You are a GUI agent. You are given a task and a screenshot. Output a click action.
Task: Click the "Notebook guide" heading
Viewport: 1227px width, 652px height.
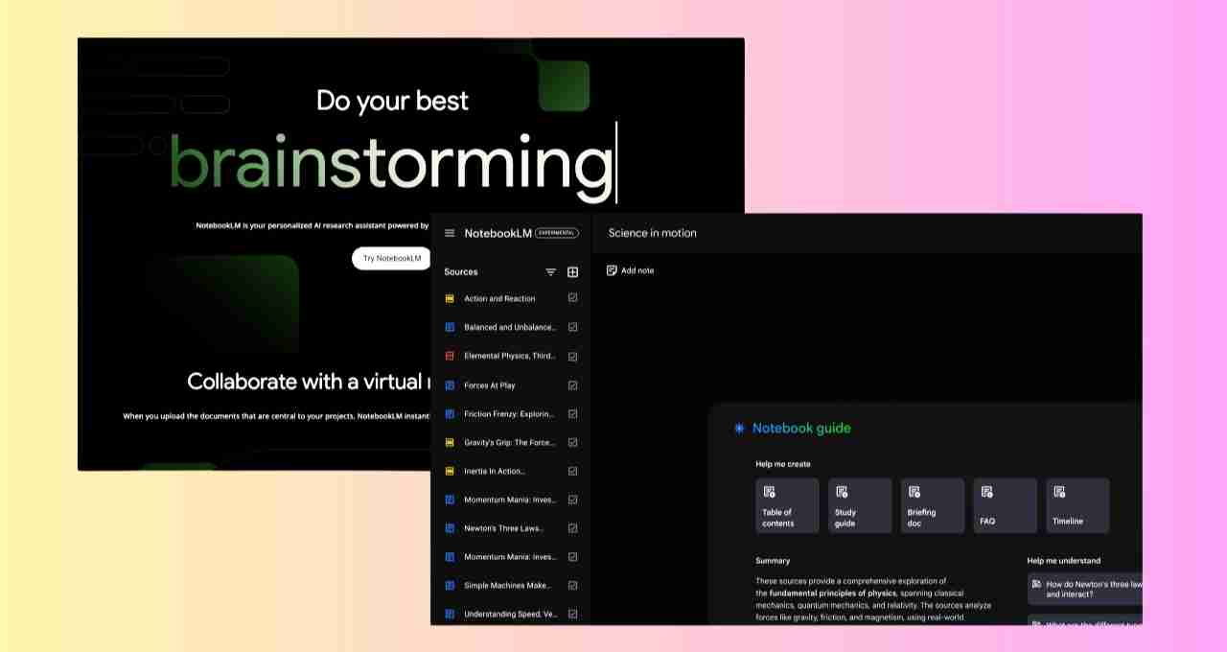(x=801, y=429)
